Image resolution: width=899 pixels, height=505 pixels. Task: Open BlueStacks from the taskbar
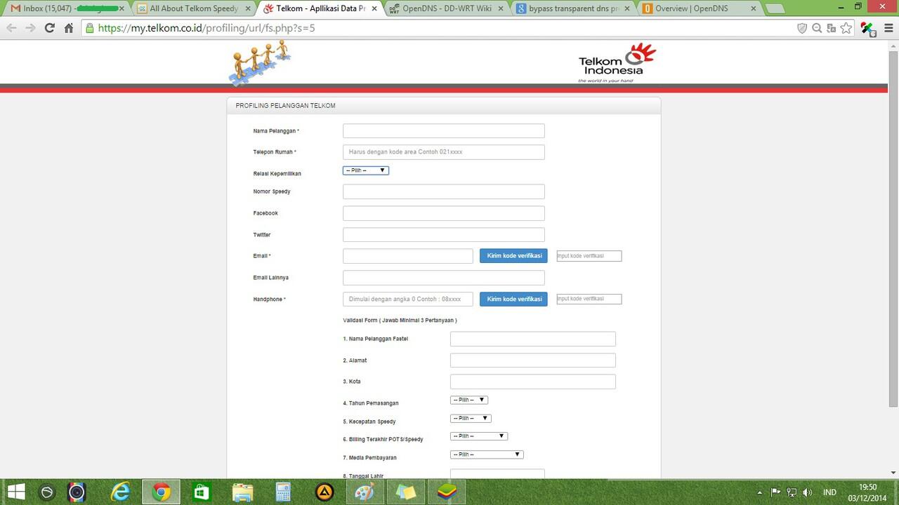[x=447, y=491]
